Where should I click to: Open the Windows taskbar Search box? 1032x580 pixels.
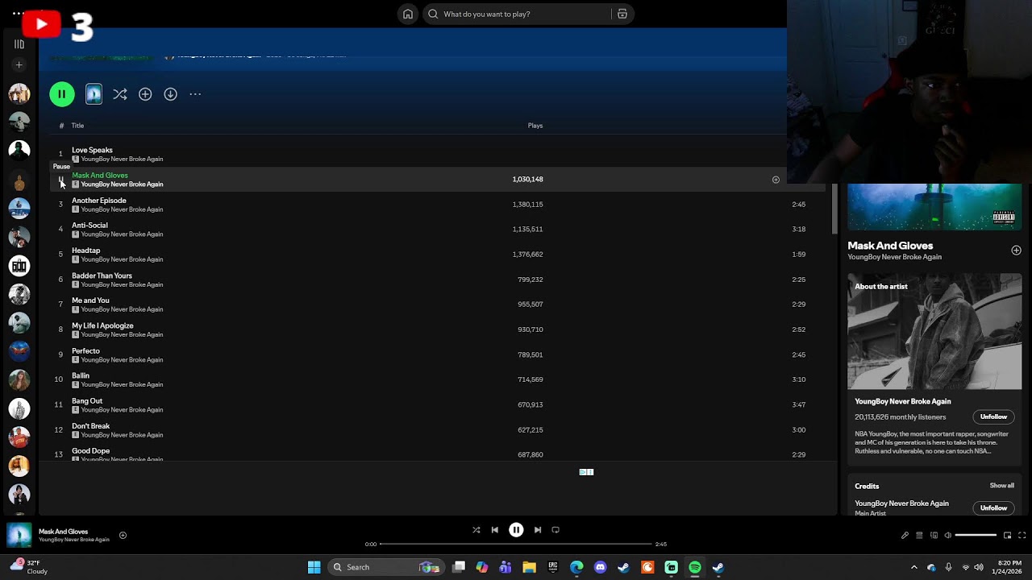click(385, 567)
